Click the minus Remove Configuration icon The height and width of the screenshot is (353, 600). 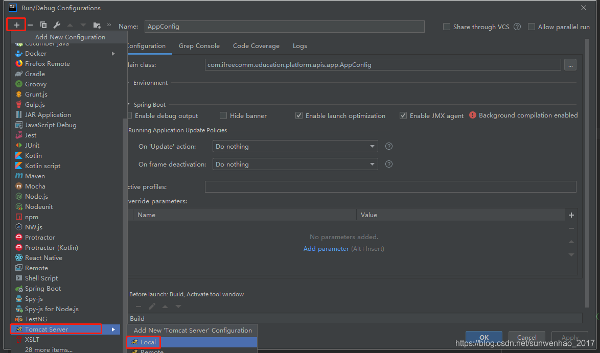click(x=30, y=25)
